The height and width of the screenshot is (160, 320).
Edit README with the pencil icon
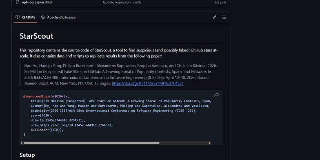(x=214, y=17)
